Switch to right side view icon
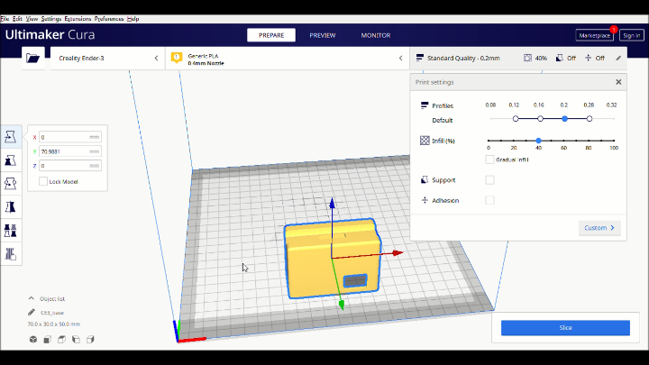This screenshot has width=649, height=365. pos(90,340)
